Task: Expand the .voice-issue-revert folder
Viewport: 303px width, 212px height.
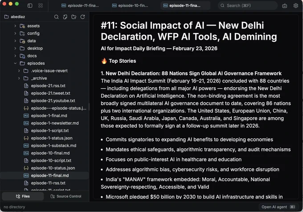Action: (x=19, y=71)
